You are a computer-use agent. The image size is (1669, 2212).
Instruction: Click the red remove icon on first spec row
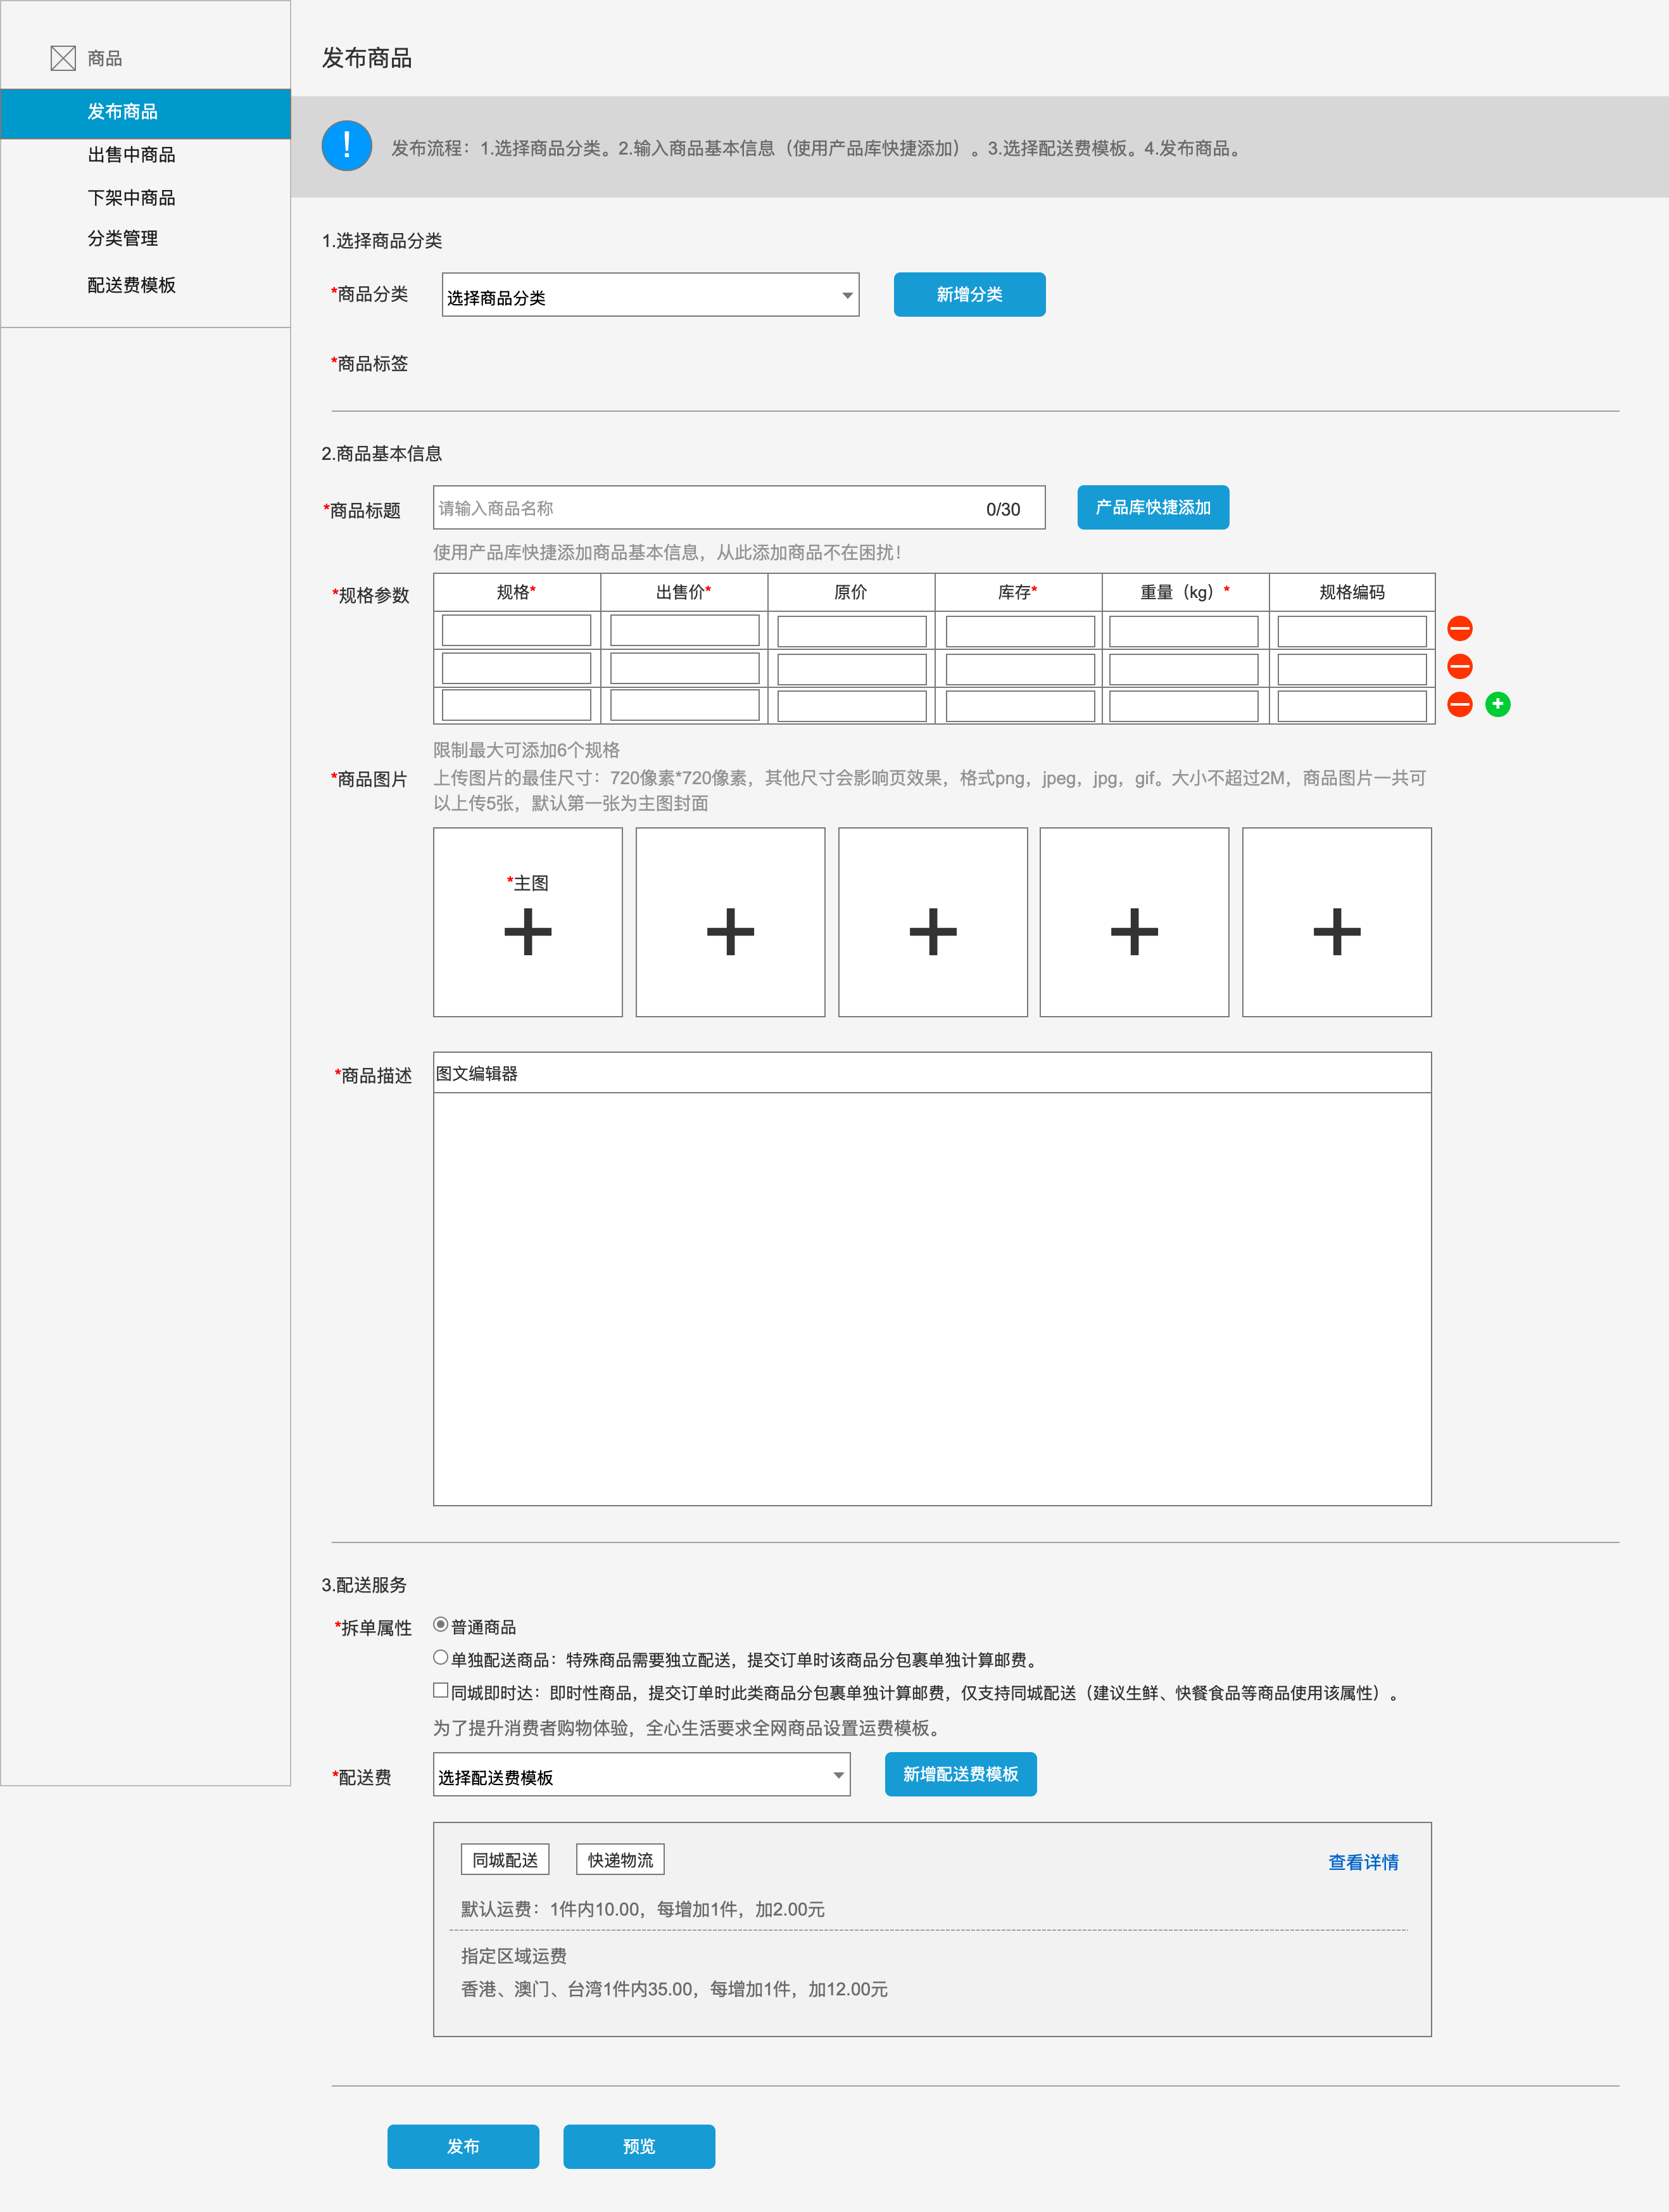coord(1459,629)
